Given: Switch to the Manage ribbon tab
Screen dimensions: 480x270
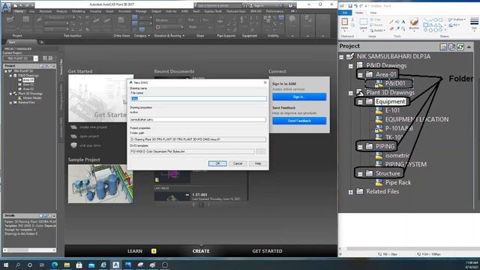Looking at the screenshot, I should 141,11.
